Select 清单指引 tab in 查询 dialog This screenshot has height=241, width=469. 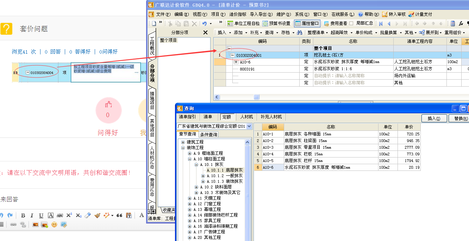188,117
